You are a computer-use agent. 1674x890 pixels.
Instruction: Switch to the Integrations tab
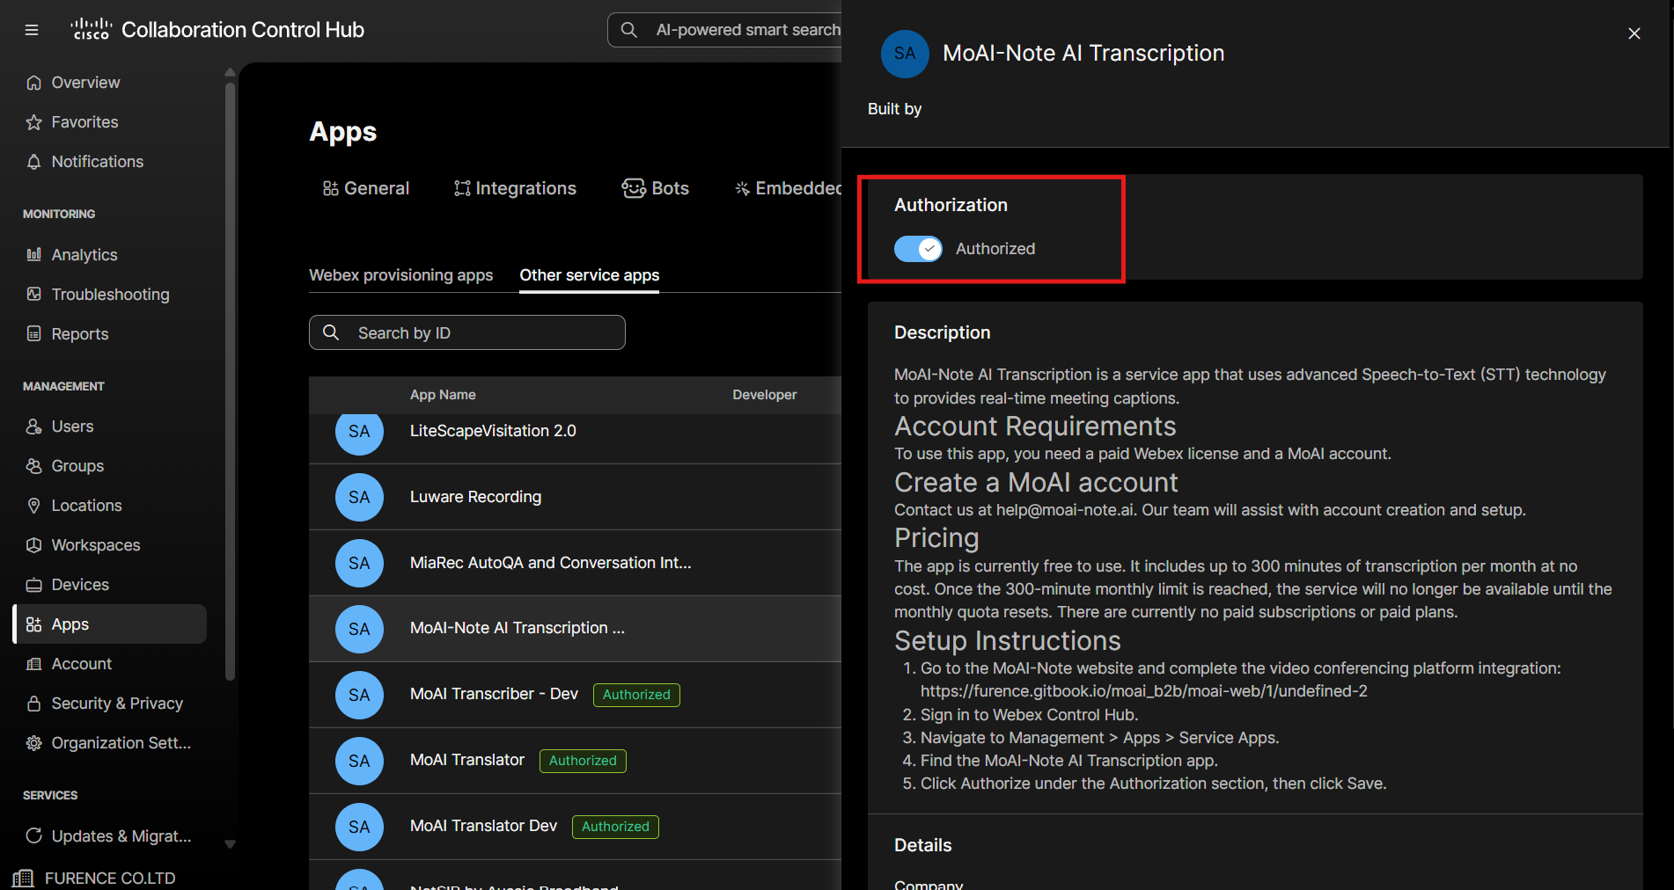pyautogui.click(x=515, y=188)
